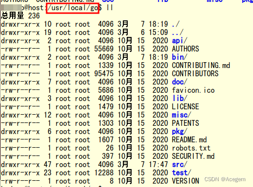The height and width of the screenshot is (187, 253).
Task: Click the test/ directory name
Action: (x=182, y=173)
